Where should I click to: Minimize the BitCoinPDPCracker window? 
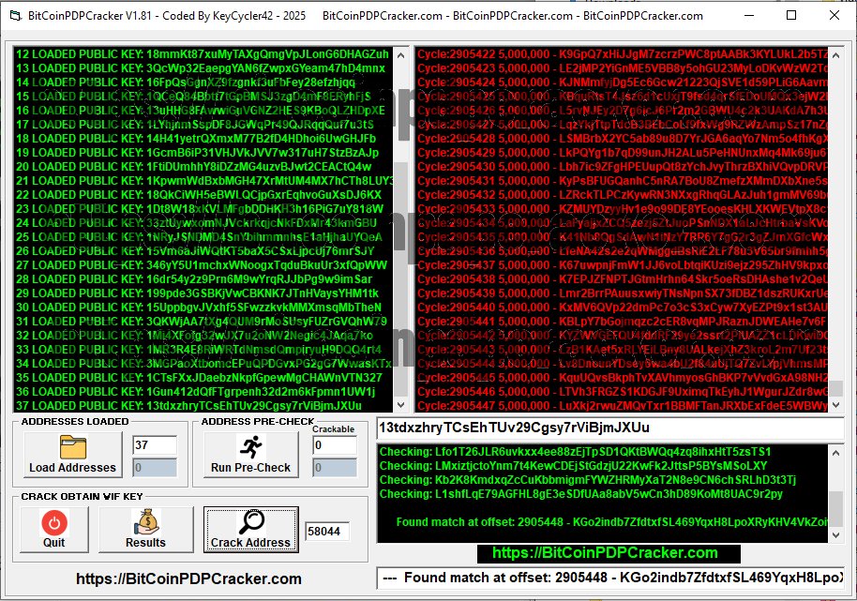(x=747, y=15)
